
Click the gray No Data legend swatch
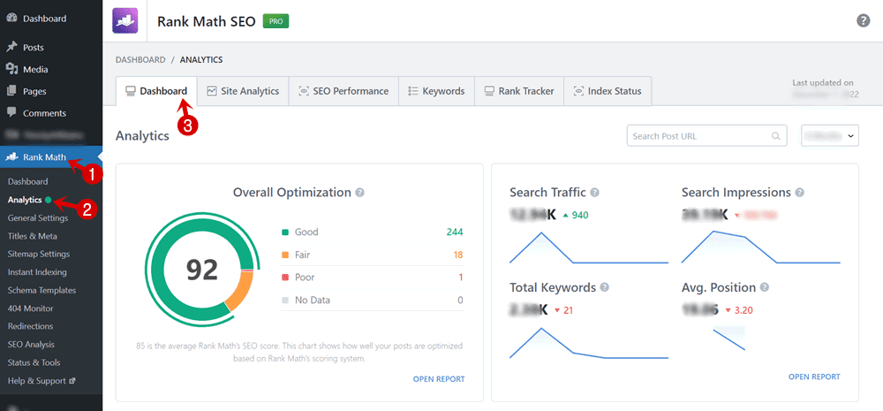(x=285, y=300)
